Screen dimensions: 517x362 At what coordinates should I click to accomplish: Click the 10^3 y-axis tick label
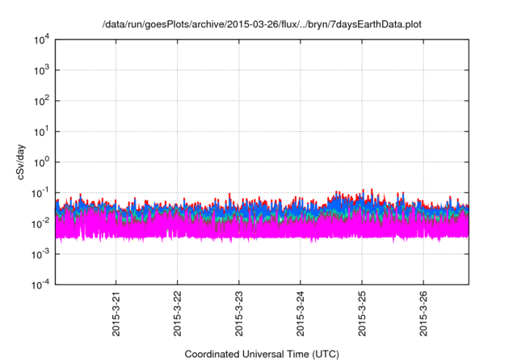click(x=41, y=70)
